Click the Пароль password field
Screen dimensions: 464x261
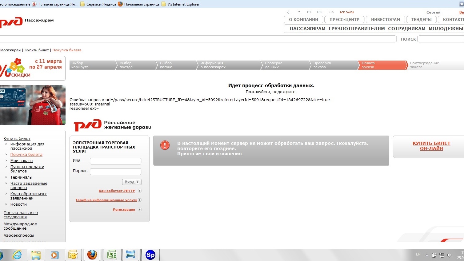[115, 172]
